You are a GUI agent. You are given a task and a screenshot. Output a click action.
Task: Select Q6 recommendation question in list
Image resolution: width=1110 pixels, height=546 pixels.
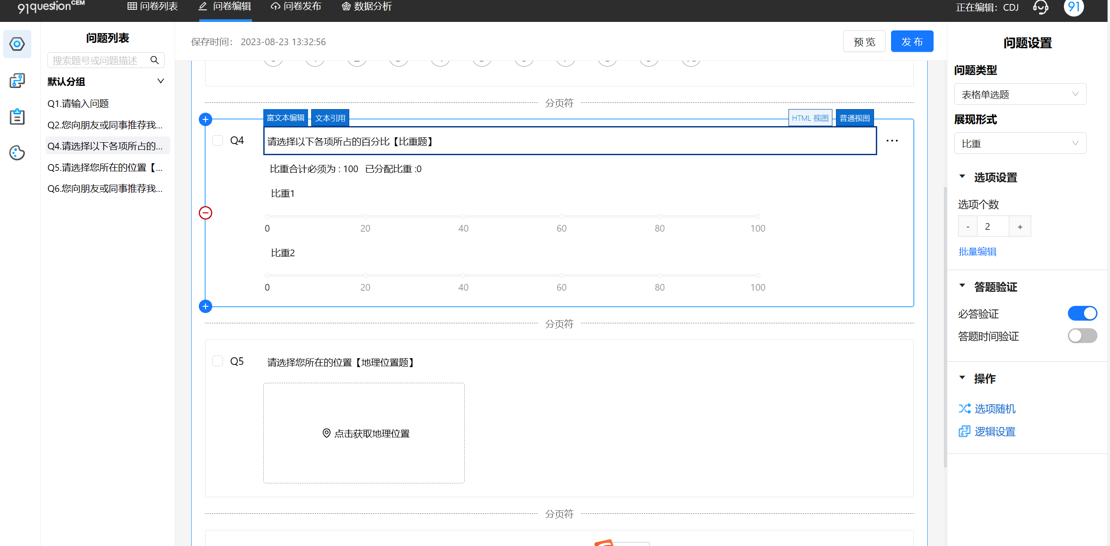[107, 188]
